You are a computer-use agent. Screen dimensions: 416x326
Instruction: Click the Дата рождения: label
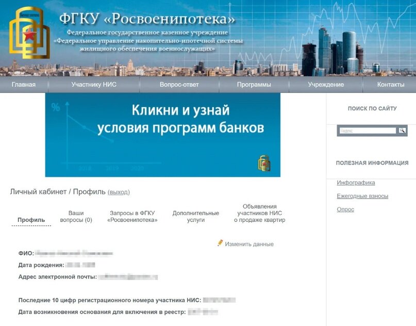click(x=41, y=265)
